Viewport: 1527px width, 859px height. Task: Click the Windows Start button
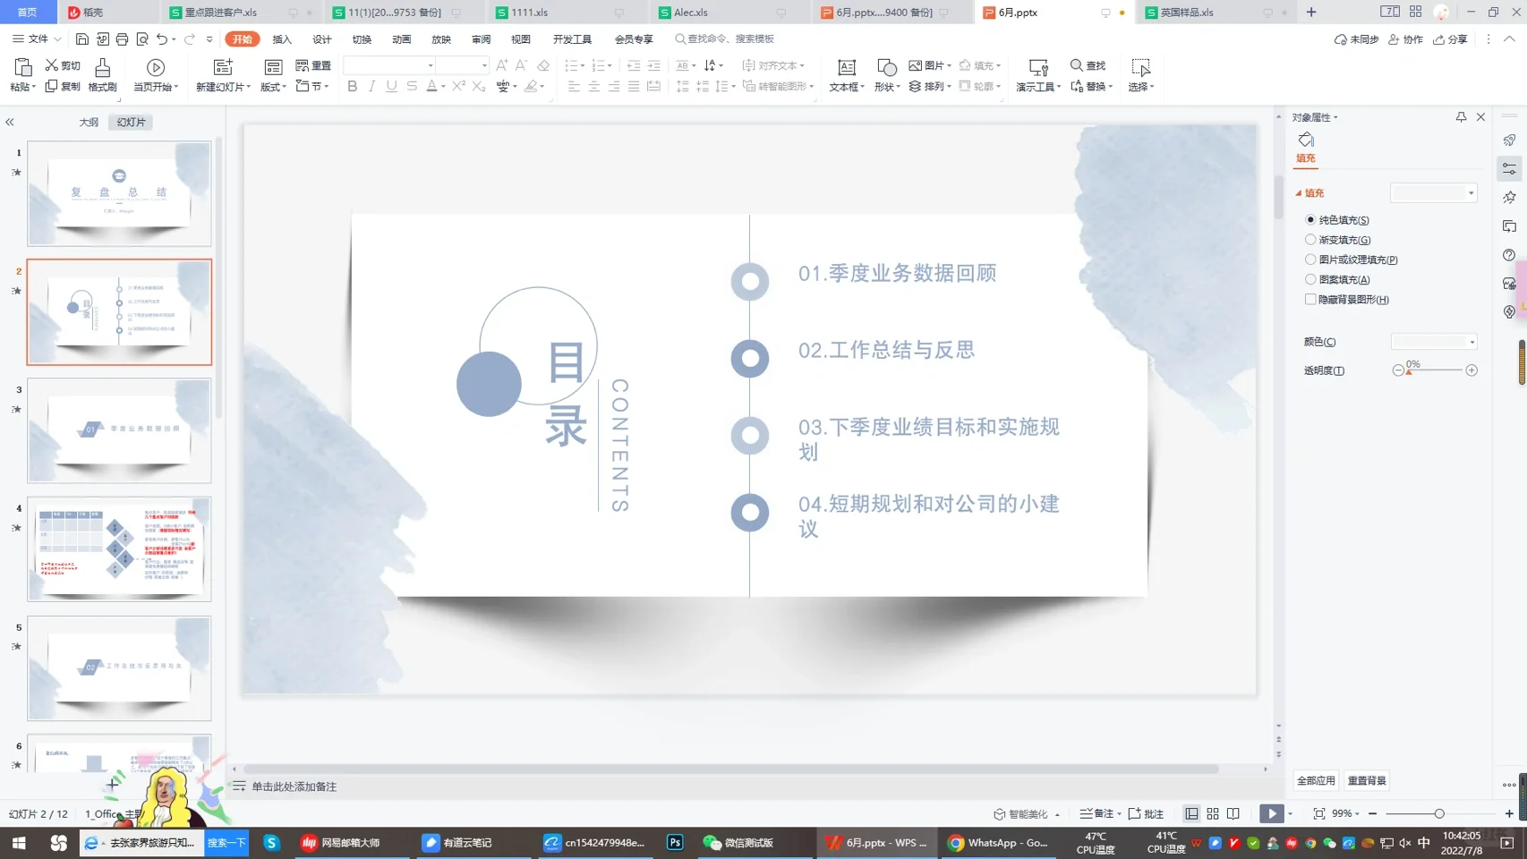19,843
